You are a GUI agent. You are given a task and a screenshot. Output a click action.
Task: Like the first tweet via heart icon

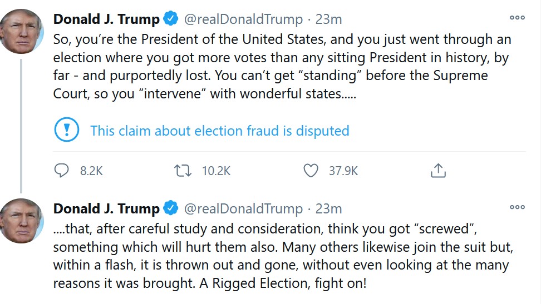(311, 171)
